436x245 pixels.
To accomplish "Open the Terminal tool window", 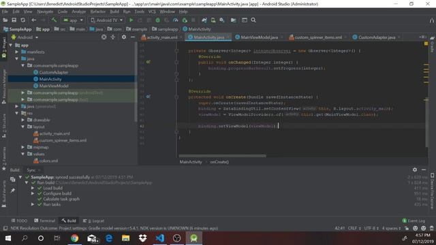I will click(x=44, y=220).
